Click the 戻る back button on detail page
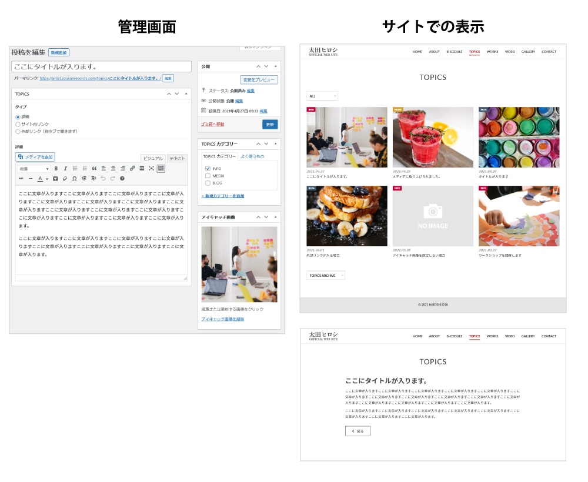This screenshot has height=482, width=588. pyautogui.click(x=358, y=431)
